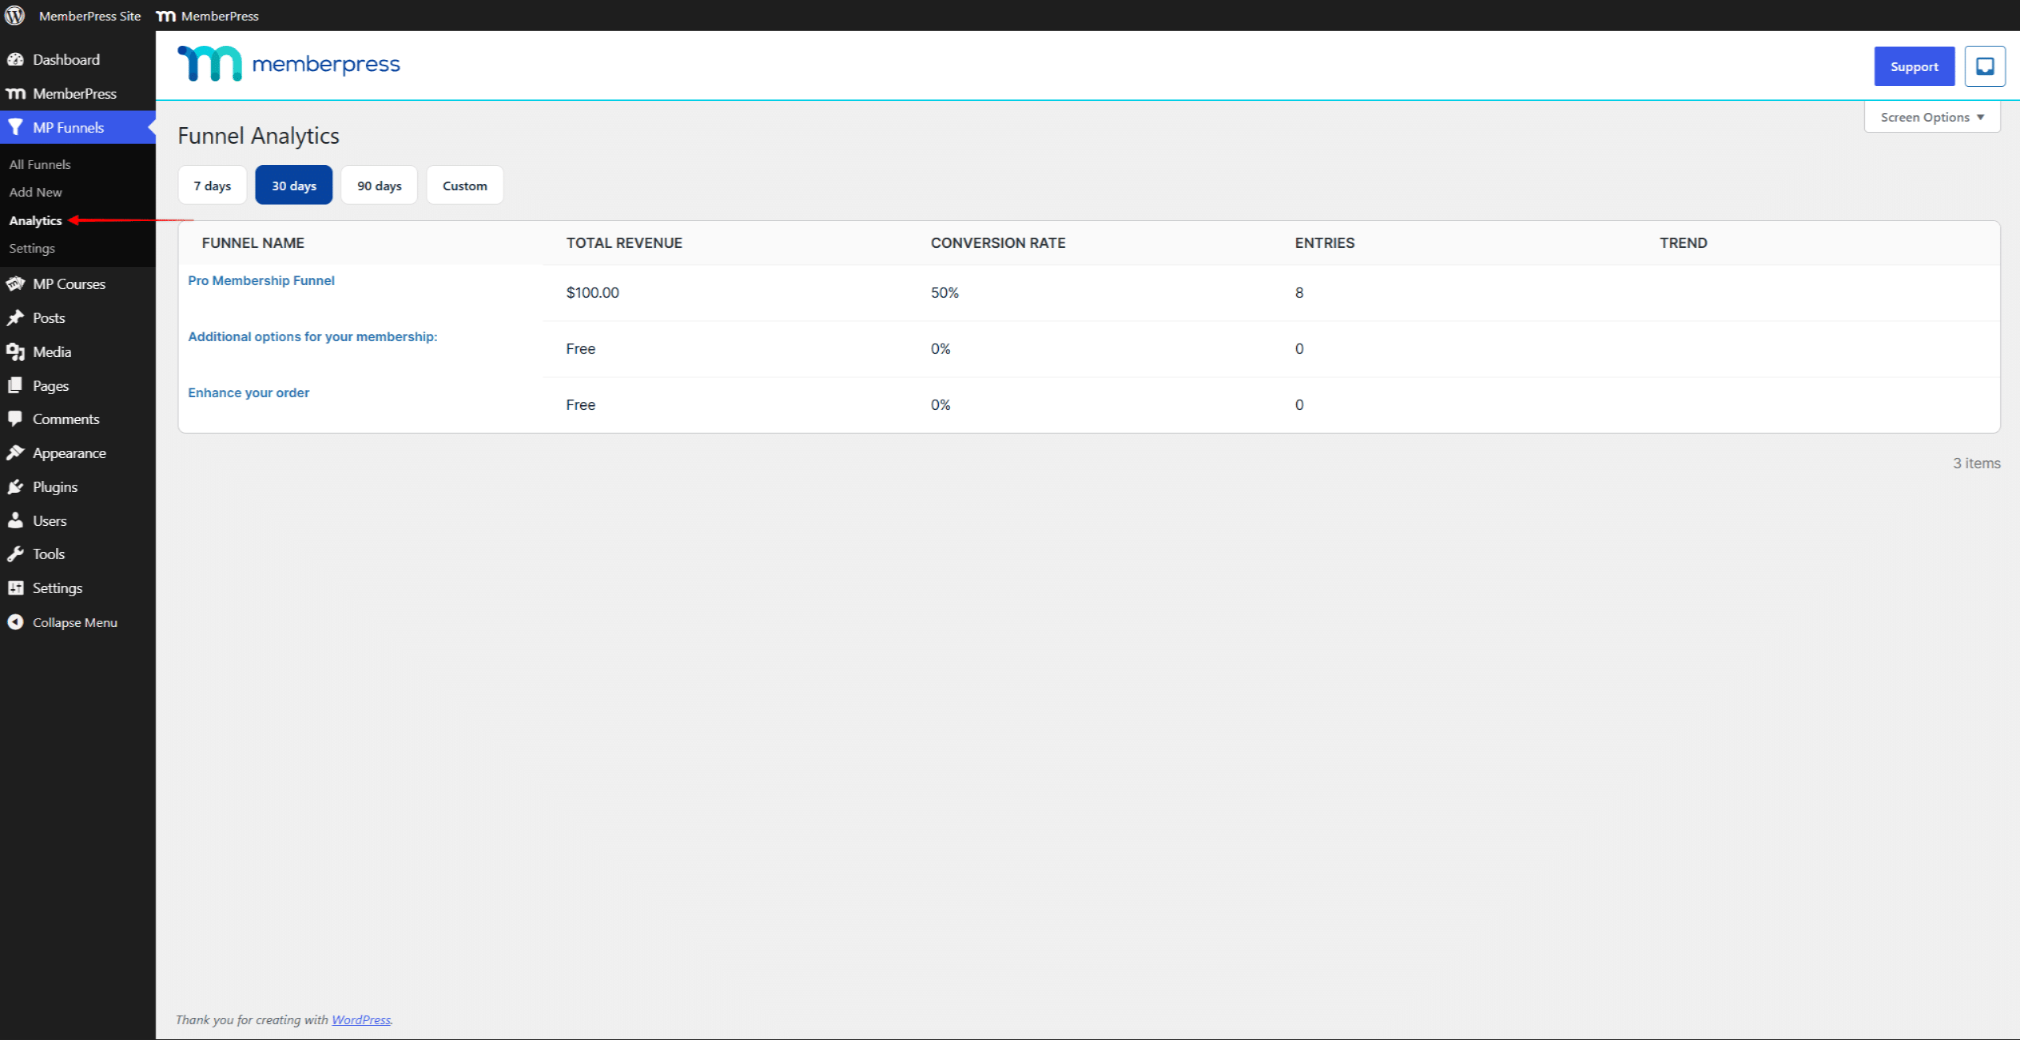
Task: Open MP Courses icon in sidebar
Action: pos(15,283)
